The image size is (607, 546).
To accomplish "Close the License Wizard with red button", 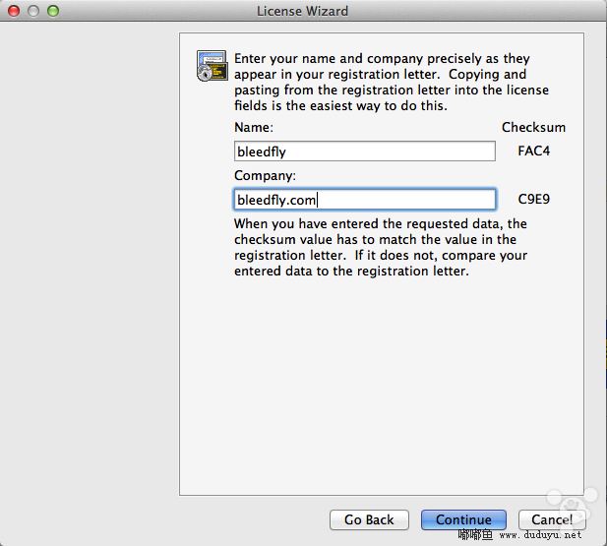I will pos(14,11).
